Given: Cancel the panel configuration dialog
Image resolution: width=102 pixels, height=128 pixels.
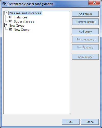Looking at the screenshot, I should (90, 122).
